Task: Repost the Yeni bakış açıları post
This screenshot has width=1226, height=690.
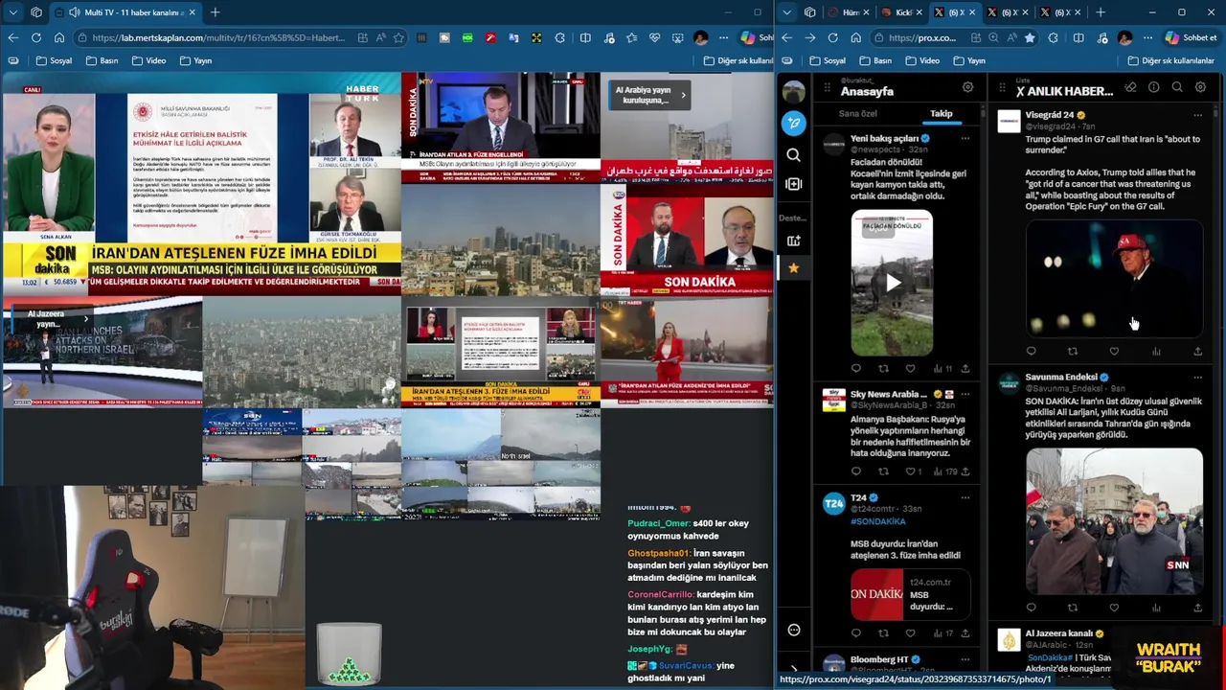Action: pos(883,368)
